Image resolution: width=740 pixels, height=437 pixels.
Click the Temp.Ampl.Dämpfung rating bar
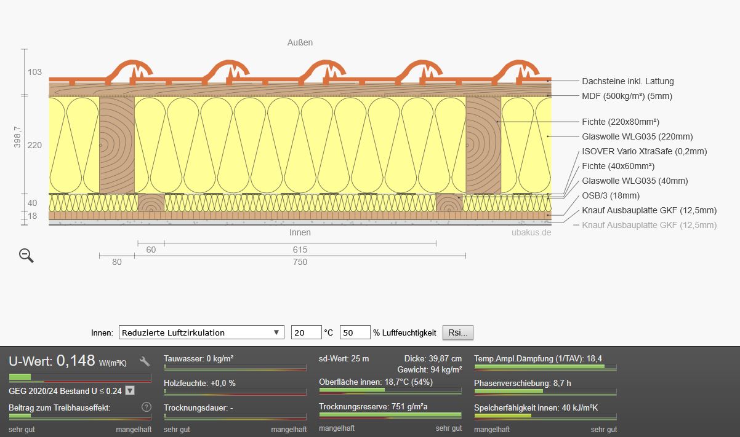pyautogui.click(x=545, y=367)
